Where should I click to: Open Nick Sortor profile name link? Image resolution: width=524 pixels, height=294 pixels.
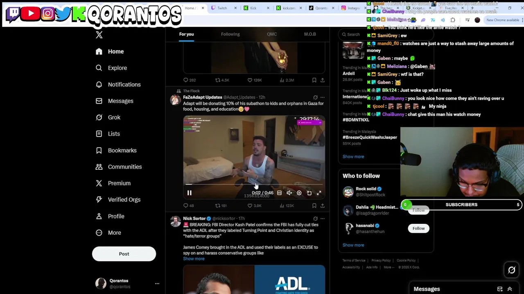194,218
